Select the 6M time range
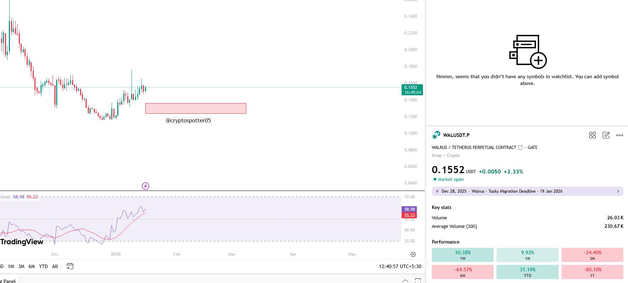Viewport: 628px width, 283px height. [32, 266]
